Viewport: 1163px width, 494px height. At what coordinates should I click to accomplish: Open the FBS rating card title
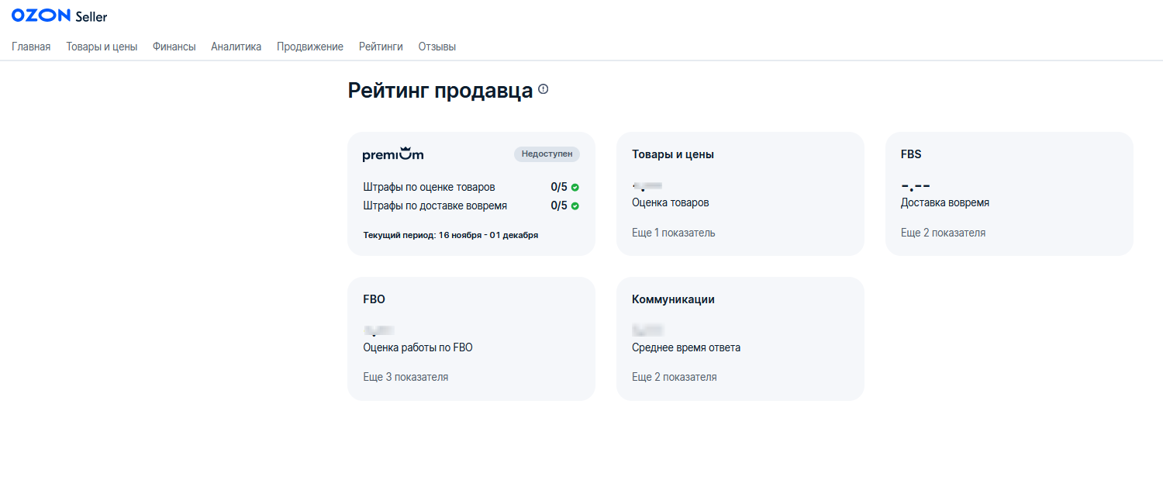(911, 154)
